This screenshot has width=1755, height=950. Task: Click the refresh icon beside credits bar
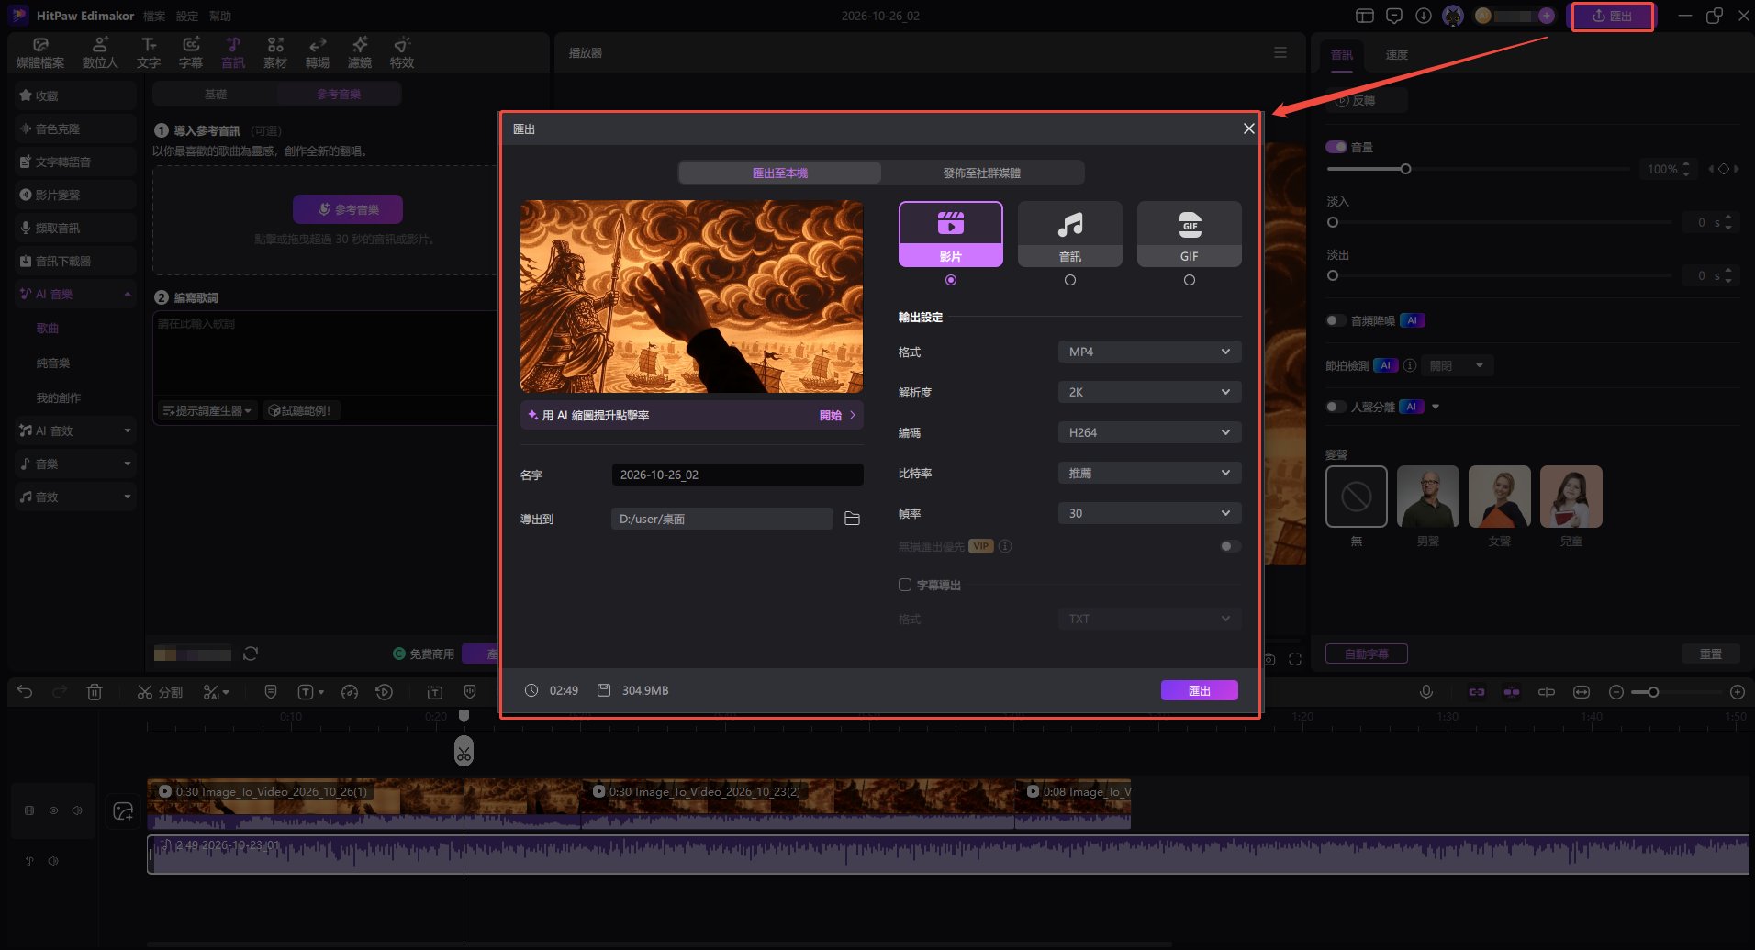(x=251, y=654)
